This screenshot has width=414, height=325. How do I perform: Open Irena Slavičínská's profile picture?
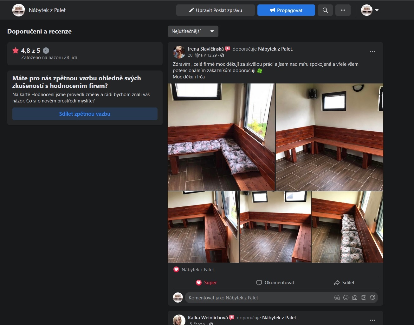pos(179,52)
